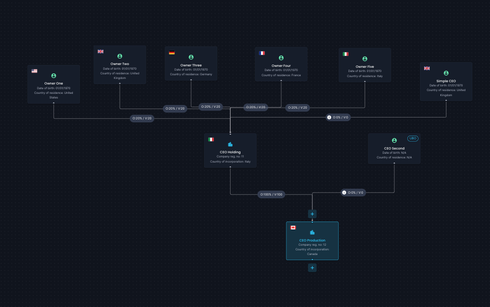490x307 pixels.
Task: Select the O:0% / V:0 Simple CEO label
Action: (338, 118)
